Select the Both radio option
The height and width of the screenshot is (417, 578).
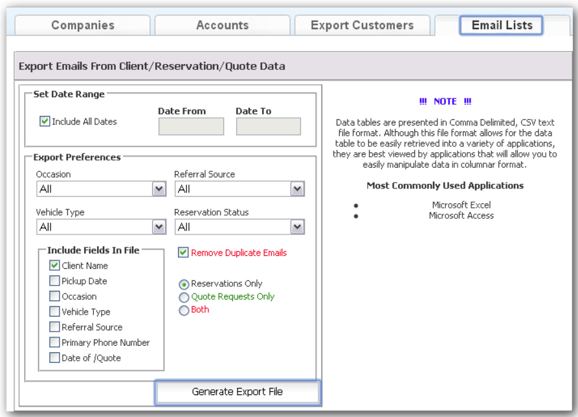pyautogui.click(x=184, y=310)
